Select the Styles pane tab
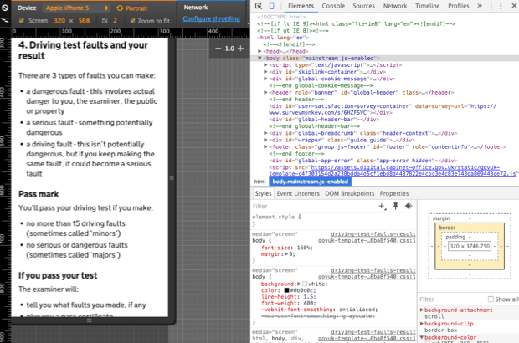The image size is (519, 343). pos(263,193)
